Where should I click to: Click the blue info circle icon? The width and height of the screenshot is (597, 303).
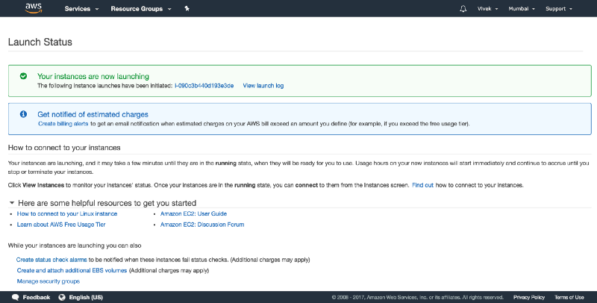23,114
